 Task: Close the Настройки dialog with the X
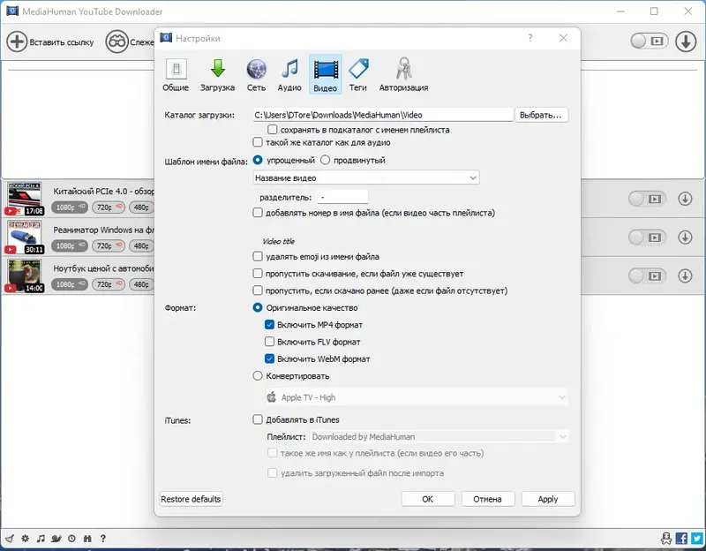click(x=563, y=38)
